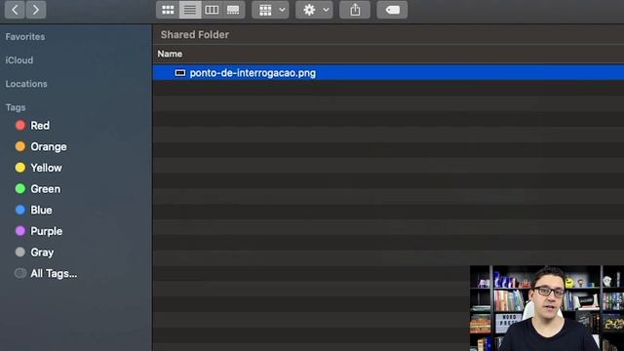The width and height of the screenshot is (624, 351).
Task: Switch to column view
Action: pyautogui.click(x=212, y=10)
